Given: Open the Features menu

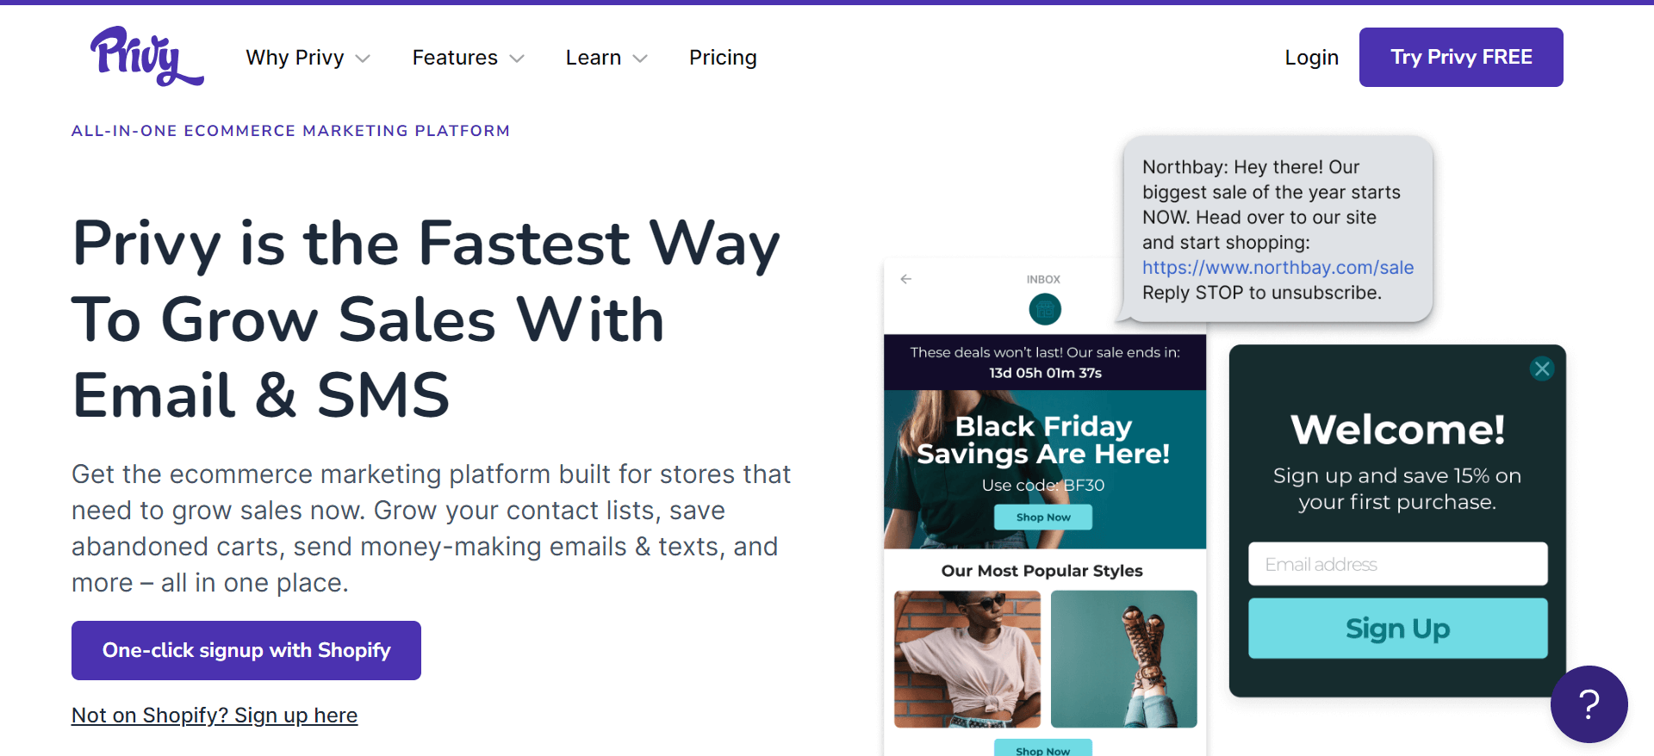Looking at the screenshot, I should coord(468,58).
